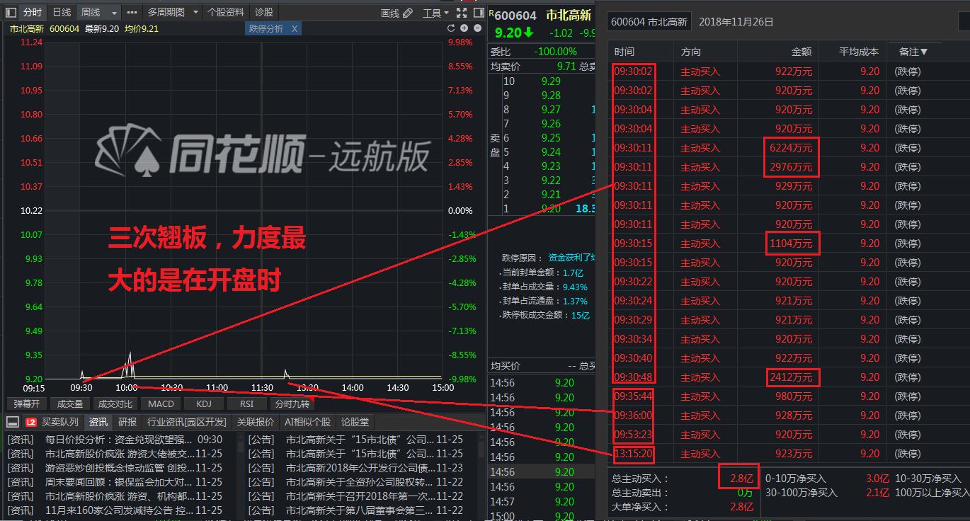This screenshot has width=970, height=521.
Task: Open the 诊股 tab
Action: coord(263,13)
